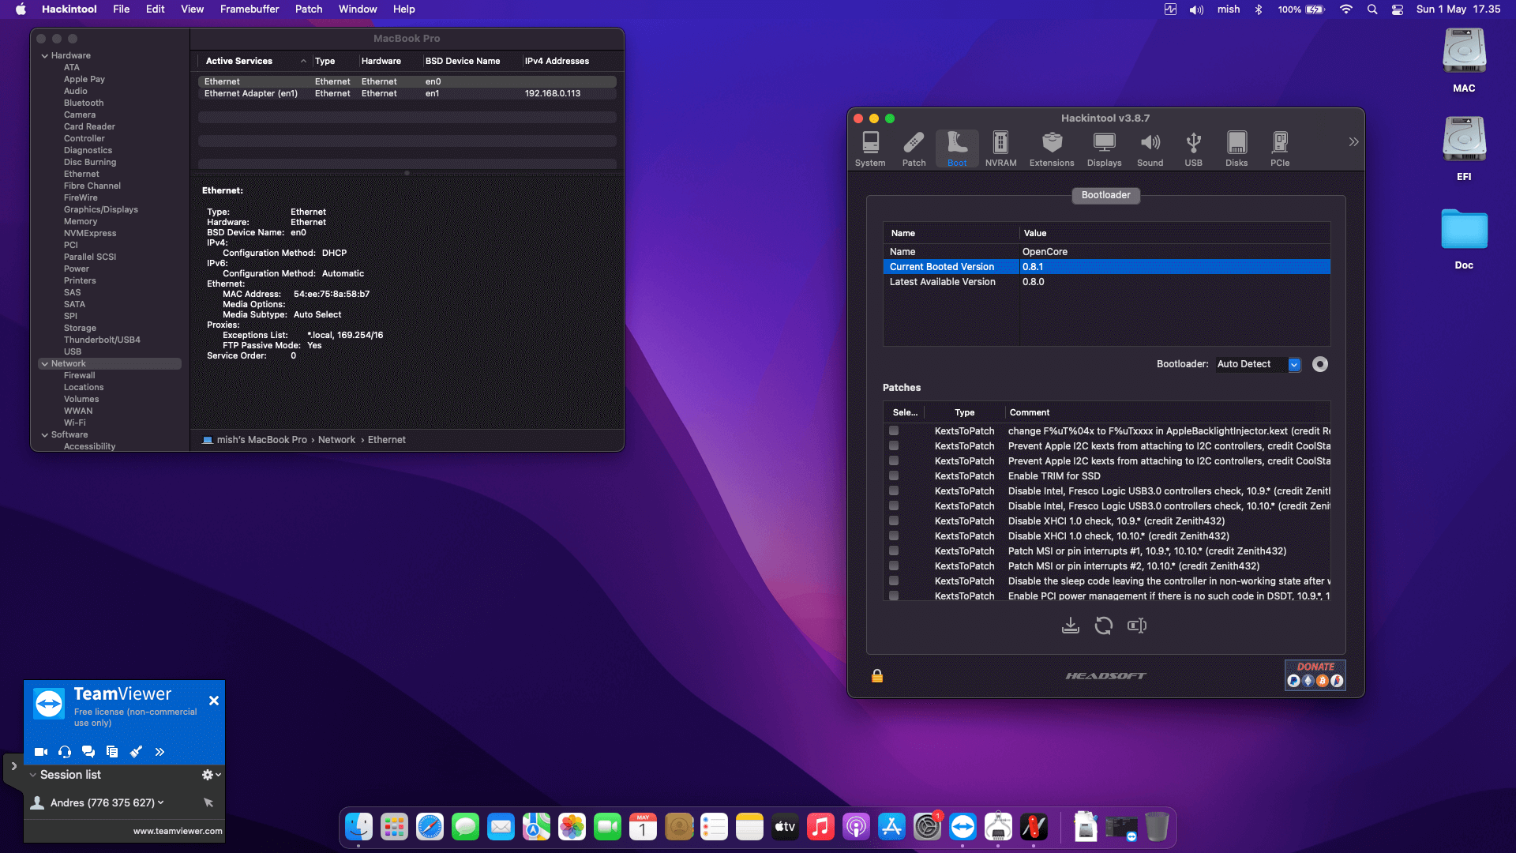The width and height of the screenshot is (1516, 853).
Task: Click the download icon below the patches list
Action: coord(1071,626)
